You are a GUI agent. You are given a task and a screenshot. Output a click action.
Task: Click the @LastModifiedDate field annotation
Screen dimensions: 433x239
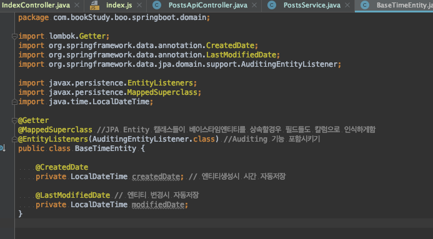pyautogui.click(x=73, y=195)
